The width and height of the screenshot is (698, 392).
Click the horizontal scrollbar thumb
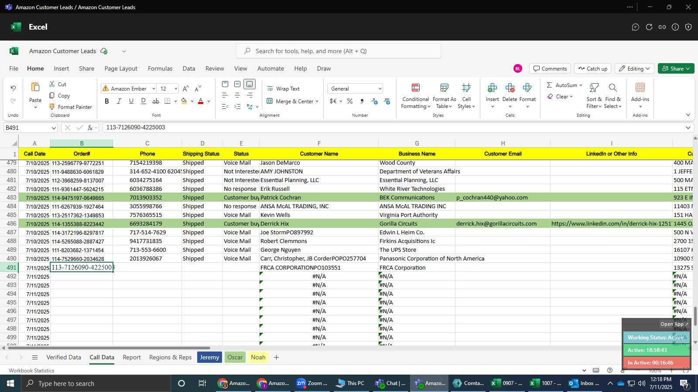click(109, 348)
